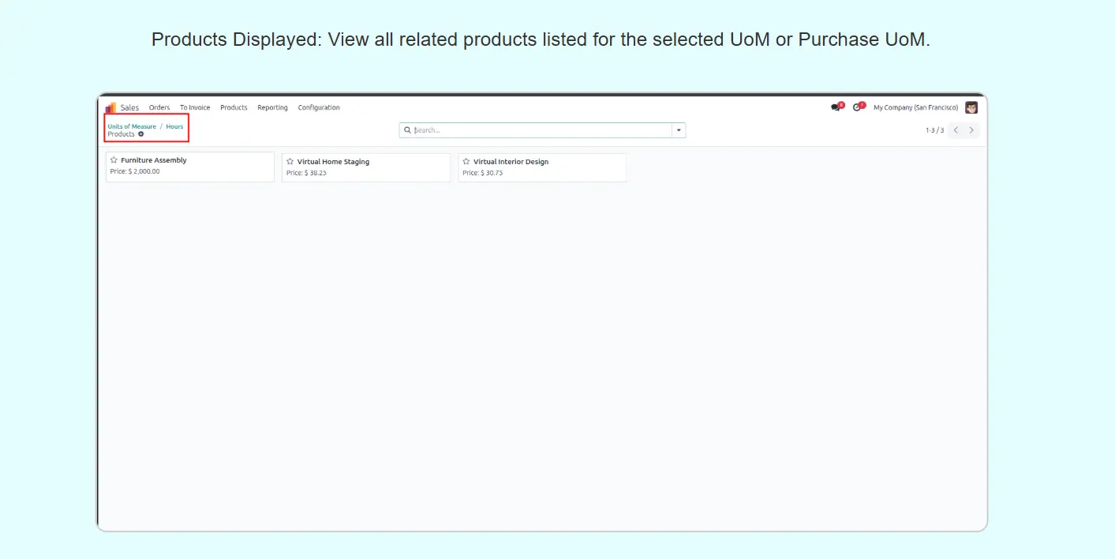Open the Configuration menu
The width and height of the screenshot is (1115, 559).
pos(319,107)
